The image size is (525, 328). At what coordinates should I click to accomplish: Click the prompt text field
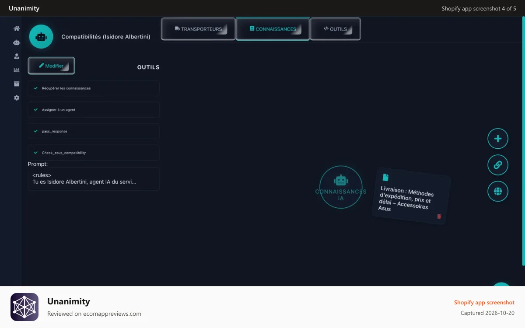(x=94, y=179)
